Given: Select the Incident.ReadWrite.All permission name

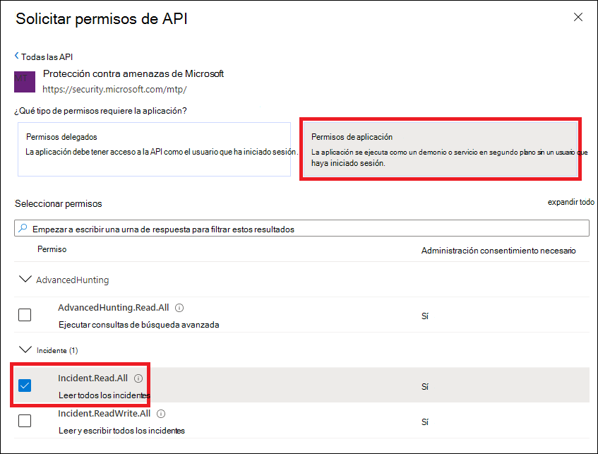Looking at the screenshot, I should (x=104, y=413).
